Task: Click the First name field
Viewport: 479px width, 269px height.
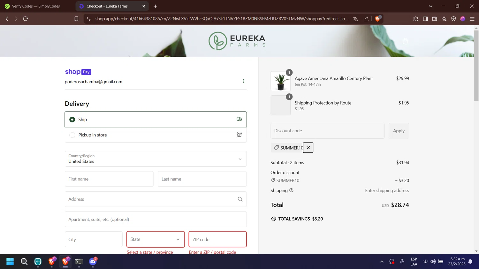Action: point(109,179)
